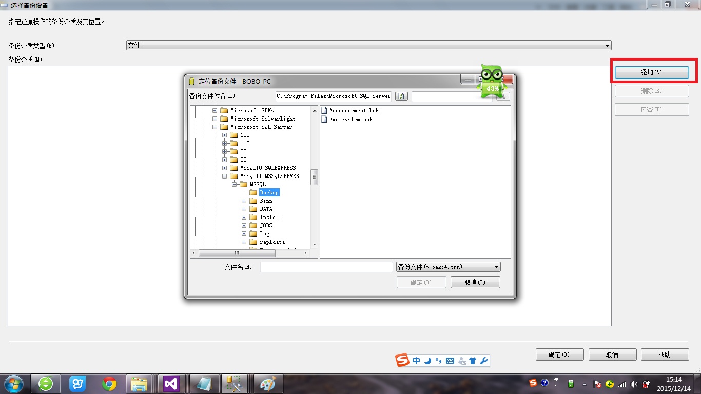The image size is (701, 394).
Task: Click the refresh folder icon beside path
Action: pos(401,96)
